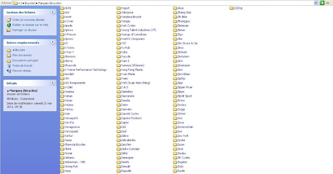Select XXX Komponents folder name
The height and width of the screenshot is (174, 333).
tap(75, 83)
